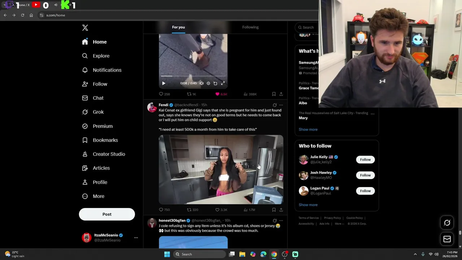View analytics for 398K views
Screen dimensions: 462x260
click(250, 94)
